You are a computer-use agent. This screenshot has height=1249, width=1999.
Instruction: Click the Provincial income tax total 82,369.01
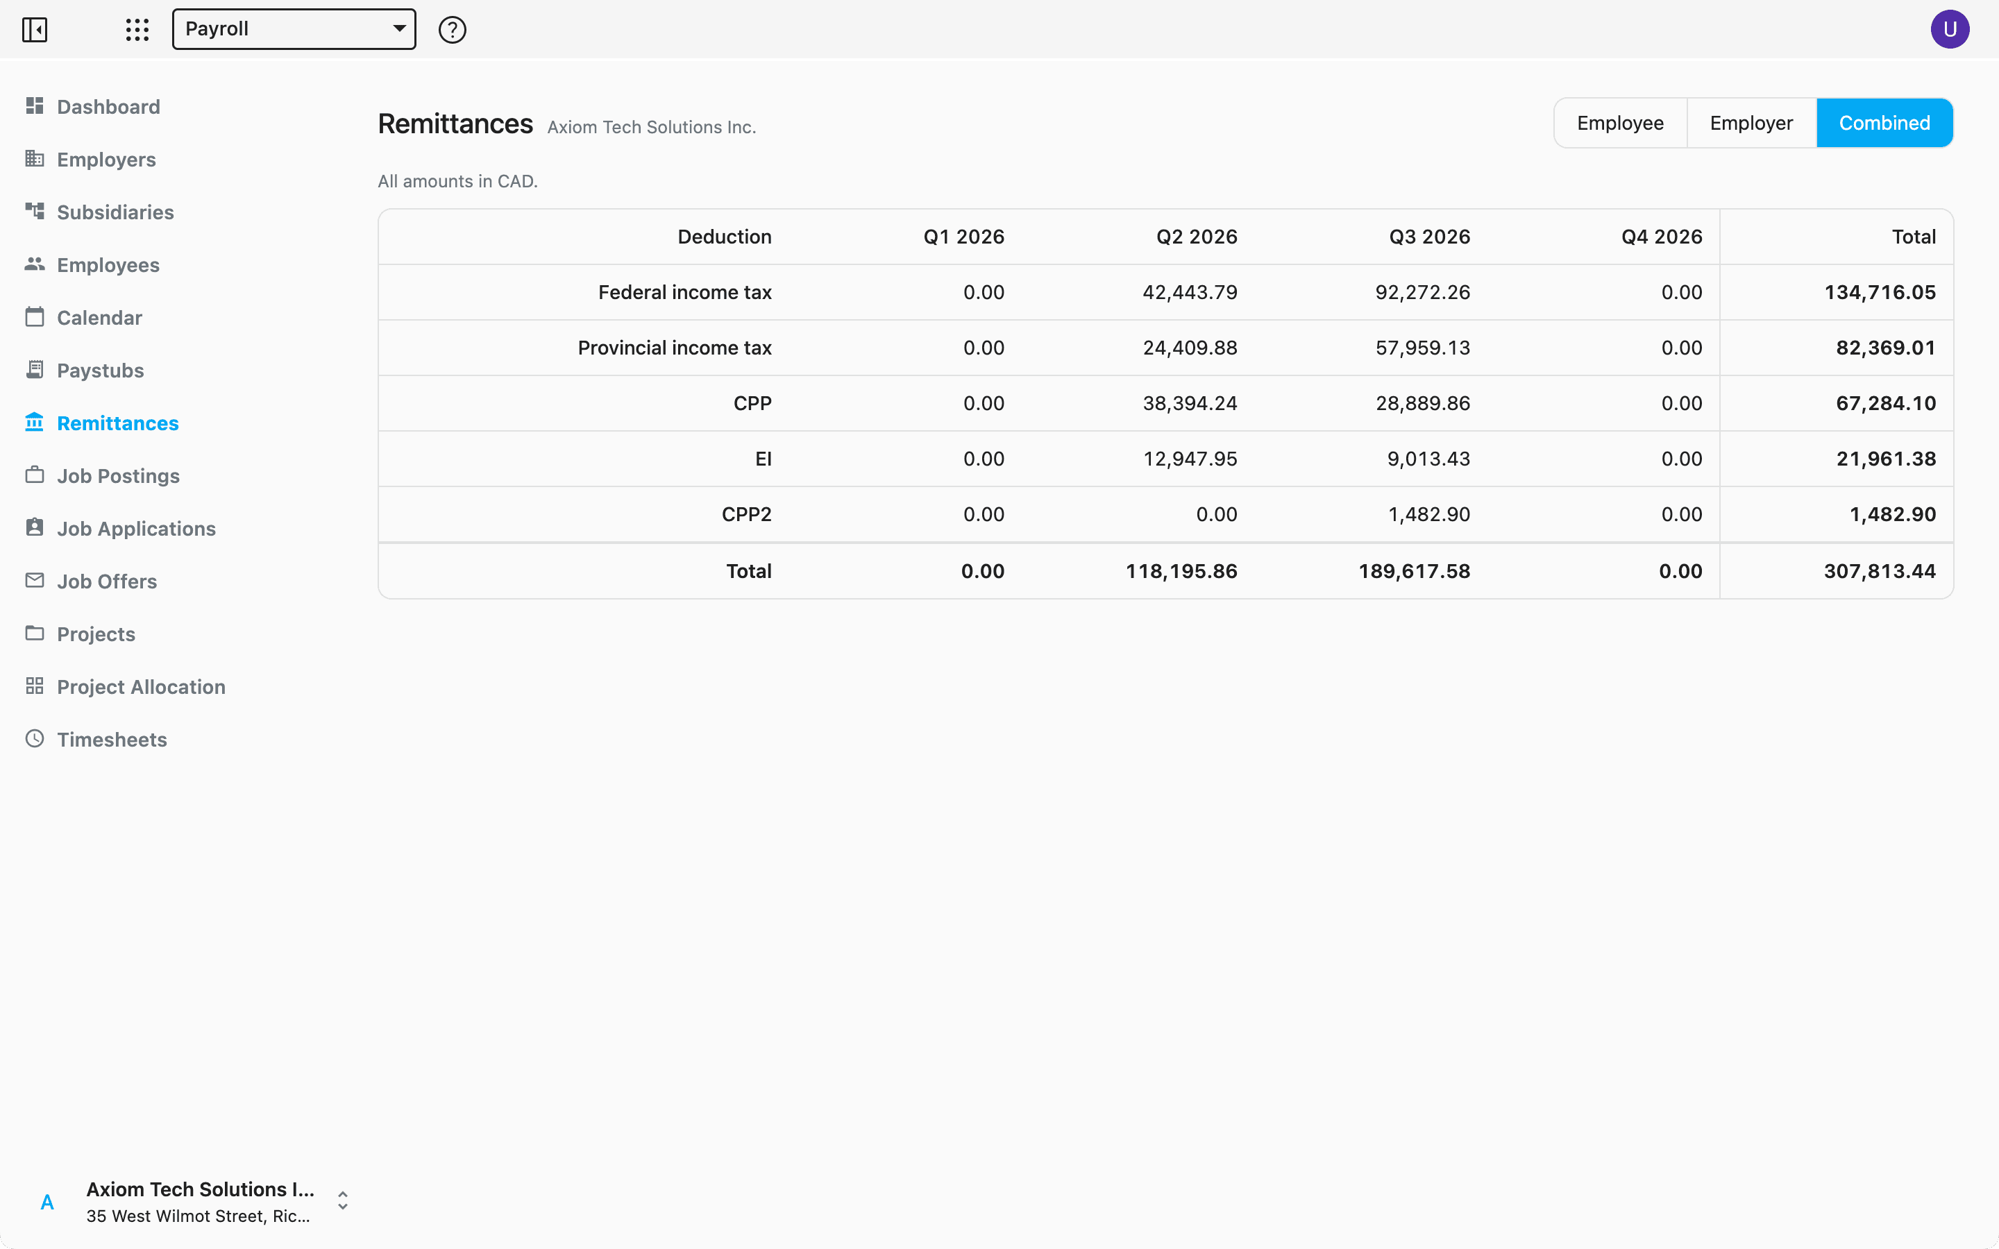pyautogui.click(x=1886, y=348)
